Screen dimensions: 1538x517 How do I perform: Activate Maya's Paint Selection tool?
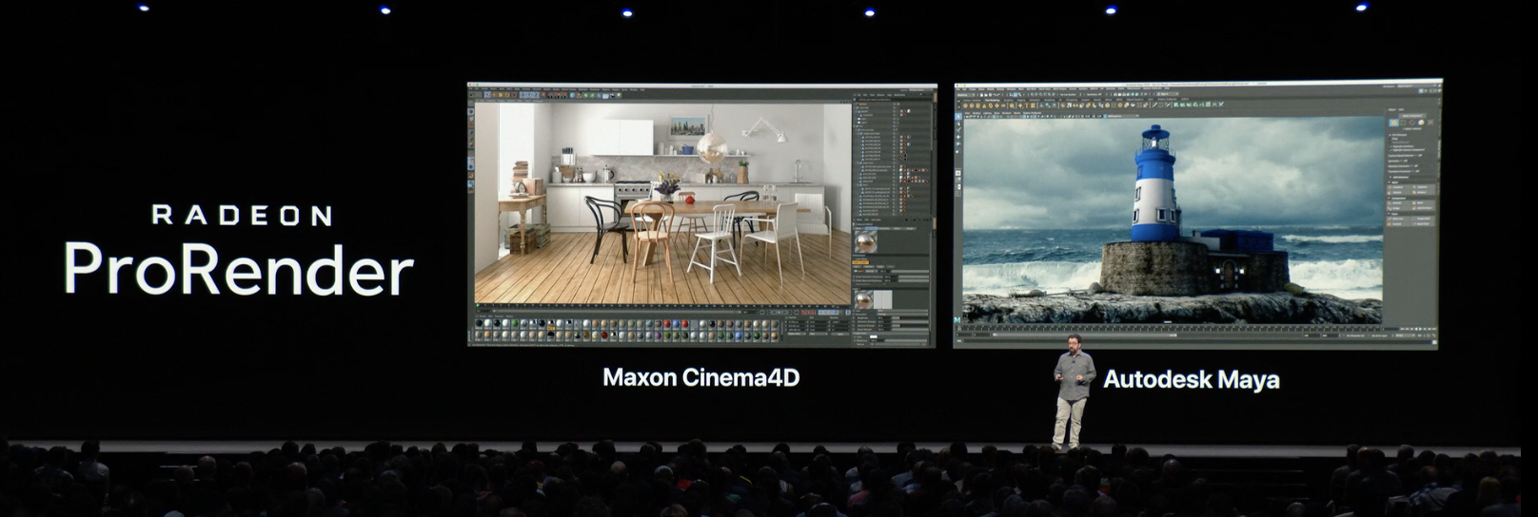pyautogui.click(x=958, y=129)
